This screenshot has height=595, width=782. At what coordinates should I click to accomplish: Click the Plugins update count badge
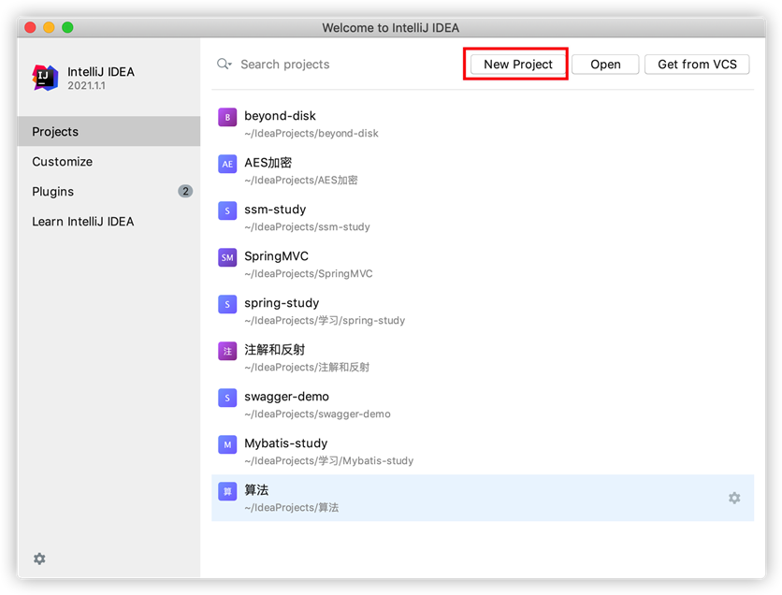(185, 191)
